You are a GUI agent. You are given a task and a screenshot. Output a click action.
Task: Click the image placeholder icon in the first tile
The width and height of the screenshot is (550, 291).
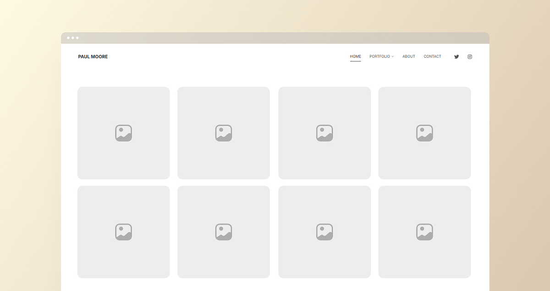[x=123, y=132]
